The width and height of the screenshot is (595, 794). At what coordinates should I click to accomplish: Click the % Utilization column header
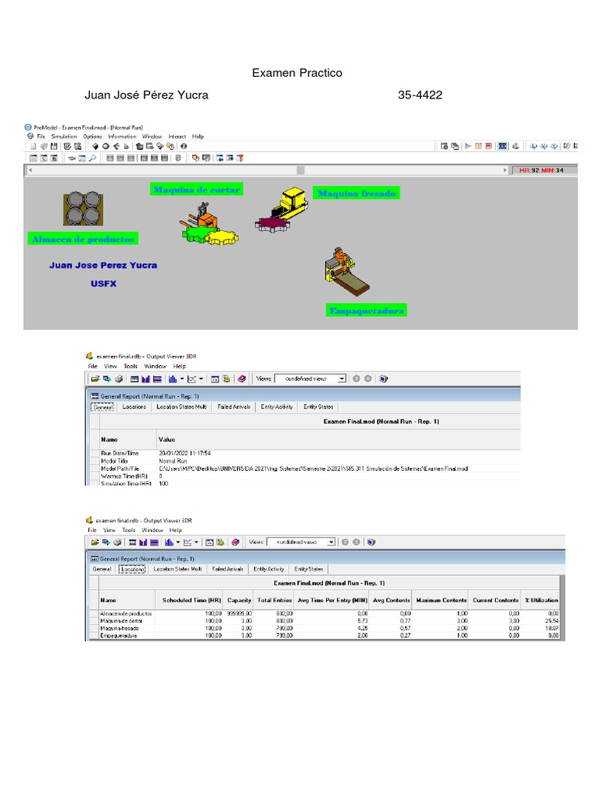pyautogui.click(x=542, y=600)
